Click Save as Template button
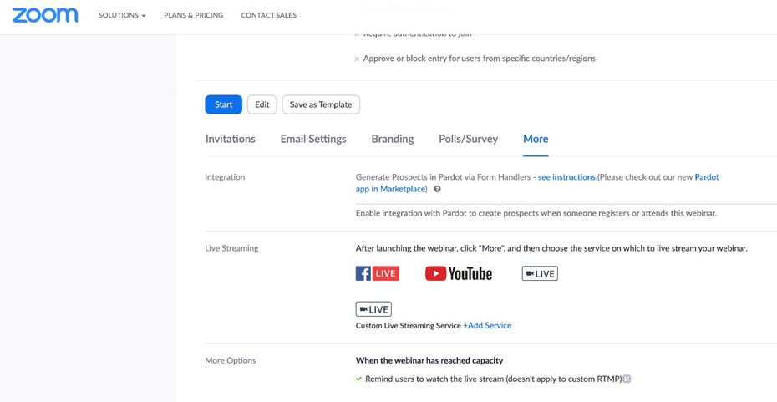This screenshot has height=402, width=777. (321, 104)
